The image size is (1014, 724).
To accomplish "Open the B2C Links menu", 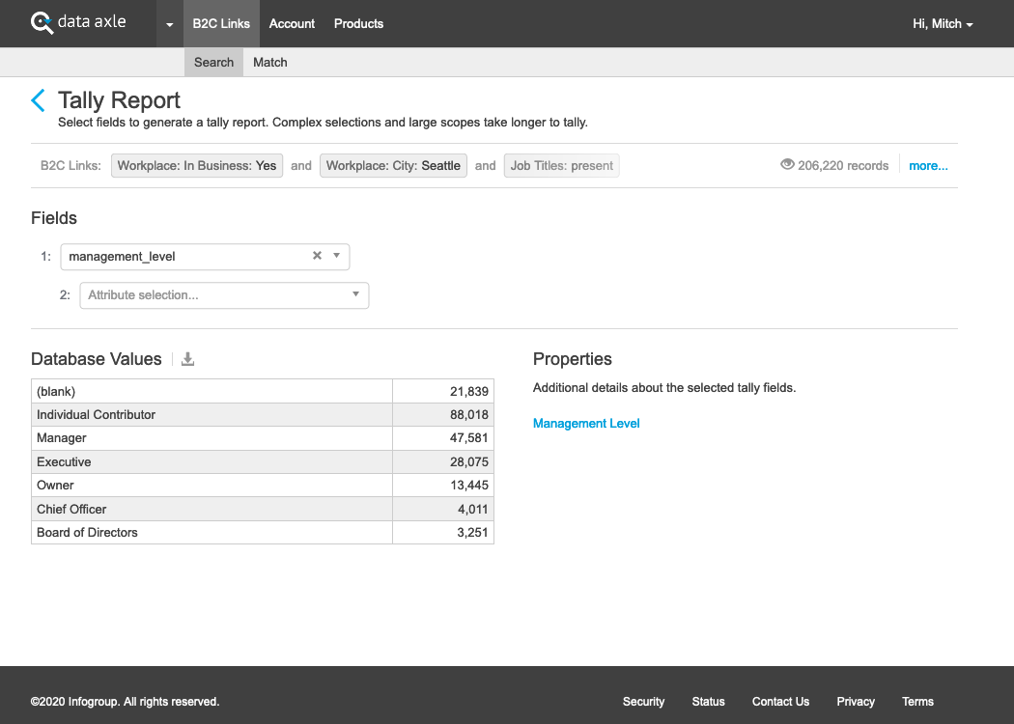I will pyautogui.click(x=221, y=23).
